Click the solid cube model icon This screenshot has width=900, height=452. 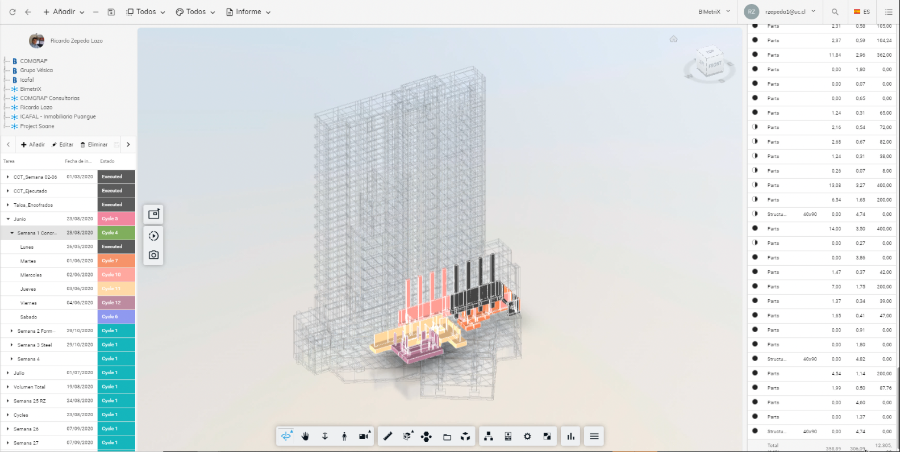465,436
